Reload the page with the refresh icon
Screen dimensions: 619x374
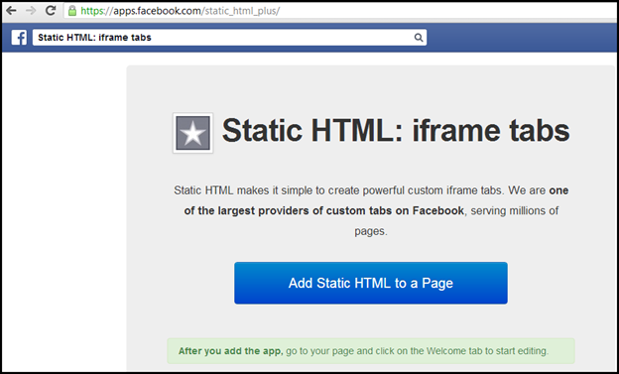point(51,10)
